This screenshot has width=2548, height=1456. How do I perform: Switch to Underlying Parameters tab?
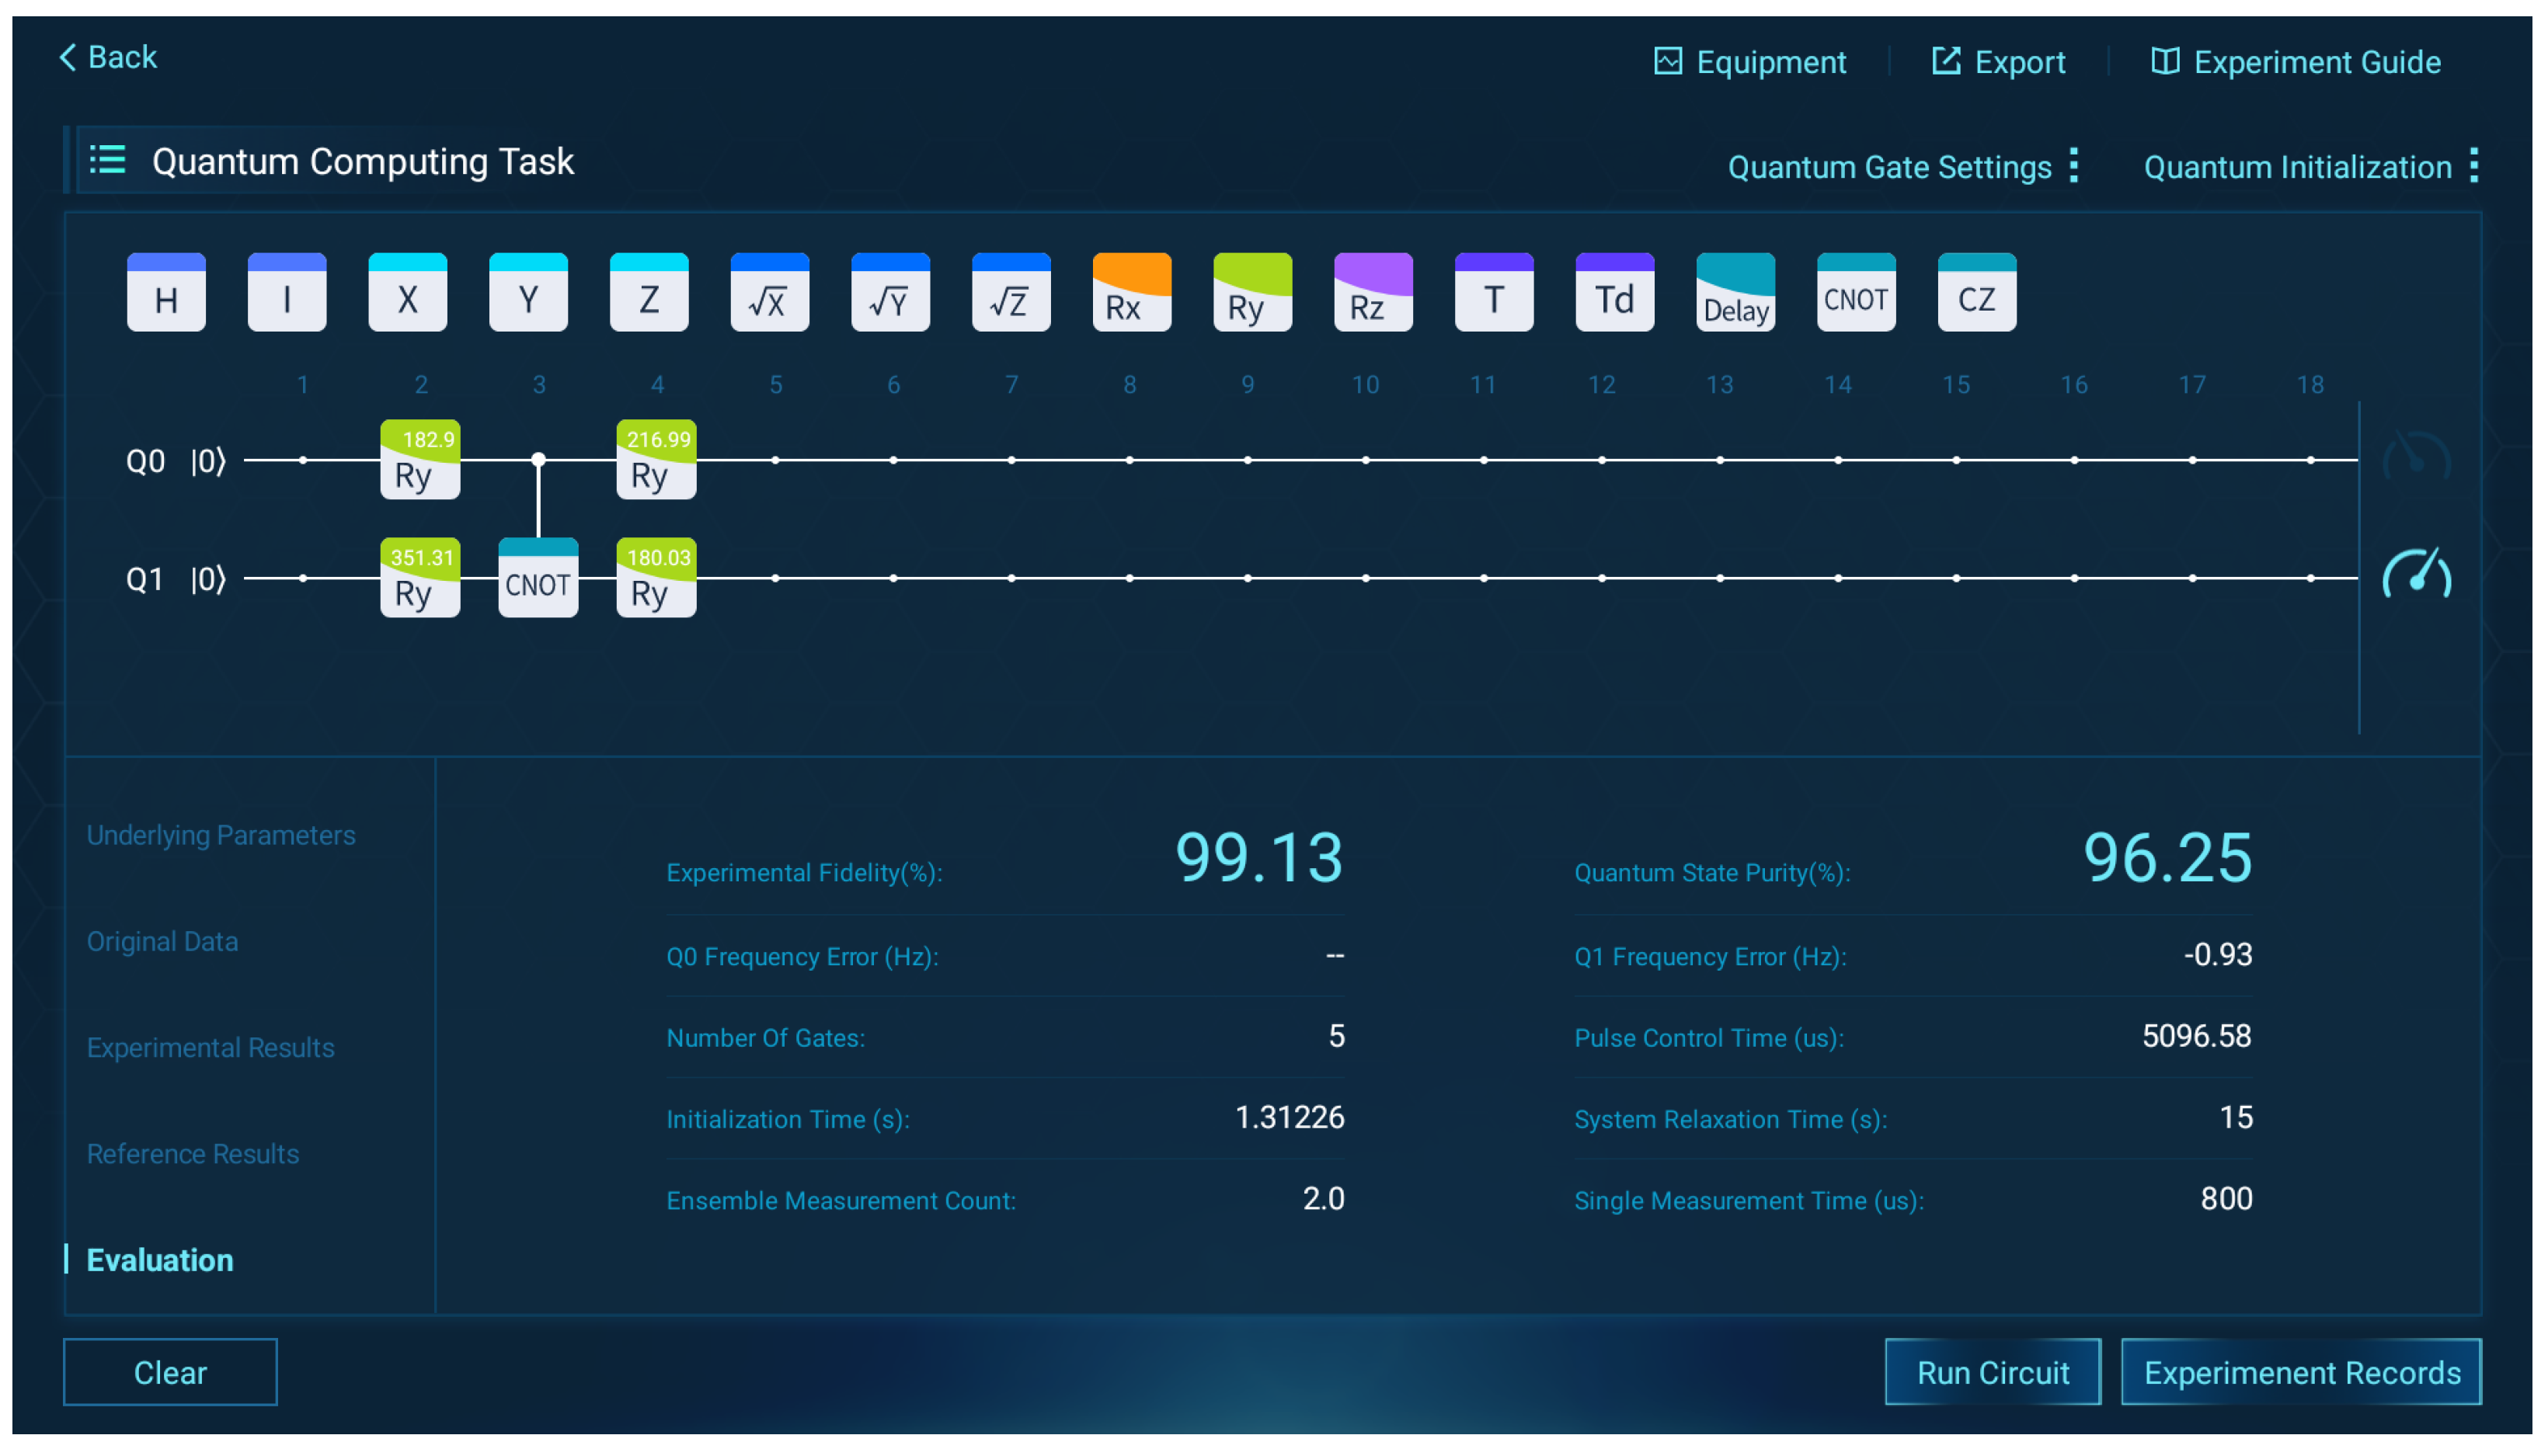[x=221, y=834]
